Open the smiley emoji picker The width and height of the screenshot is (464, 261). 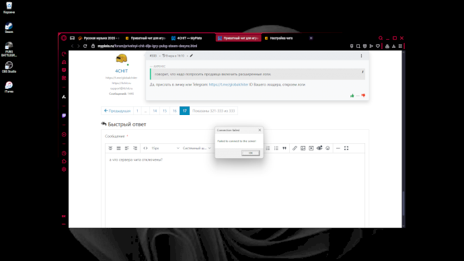pos(327,148)
